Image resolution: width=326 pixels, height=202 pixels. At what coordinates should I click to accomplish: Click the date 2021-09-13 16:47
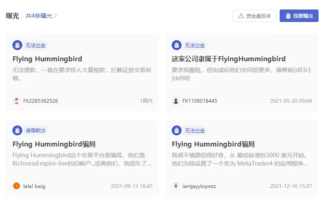[x=132, y=186]
